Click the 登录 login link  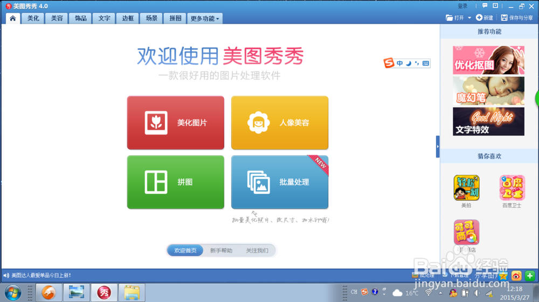click(462, 6)
